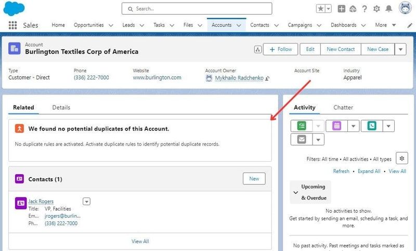
Task: Create a new event with calendar icon
Action: point(336,126)
